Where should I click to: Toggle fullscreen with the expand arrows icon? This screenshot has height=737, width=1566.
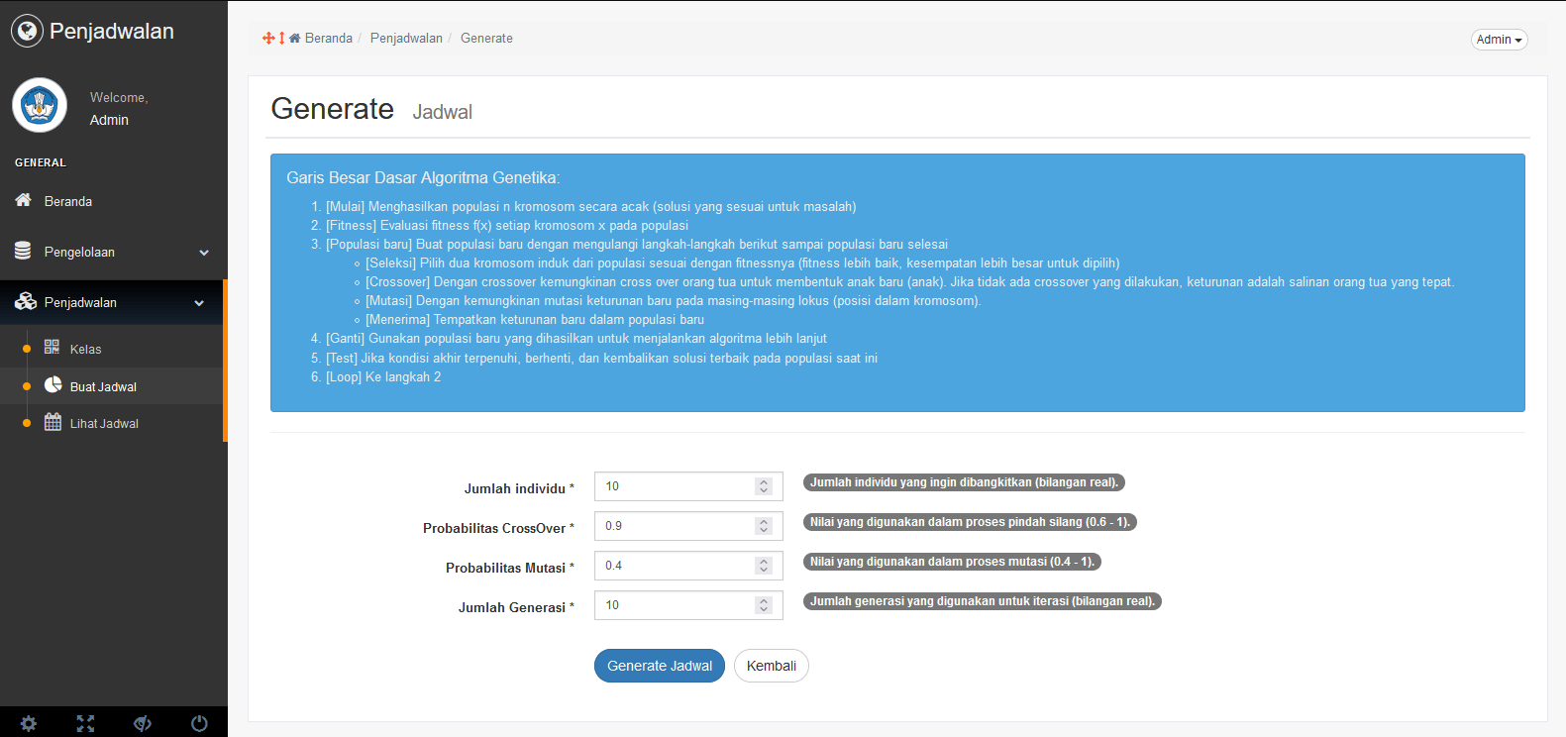click(x=85, y=723)
